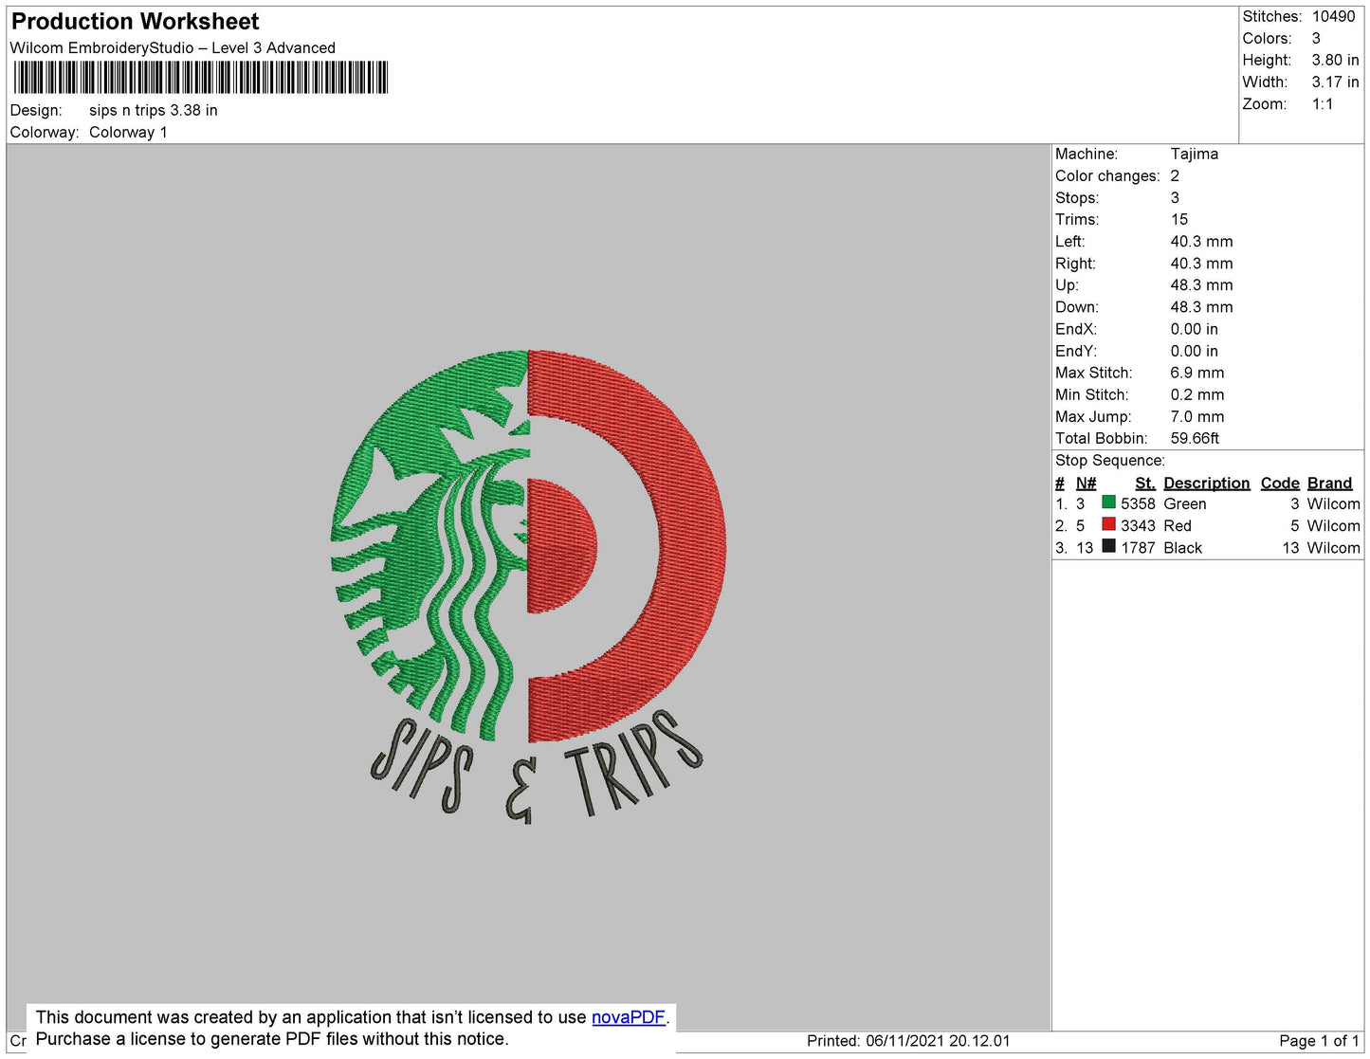Click the Black thread color swatch
Image resolution: width=1370 pixels, height=1059 pixels.
tap(1108, 546)
